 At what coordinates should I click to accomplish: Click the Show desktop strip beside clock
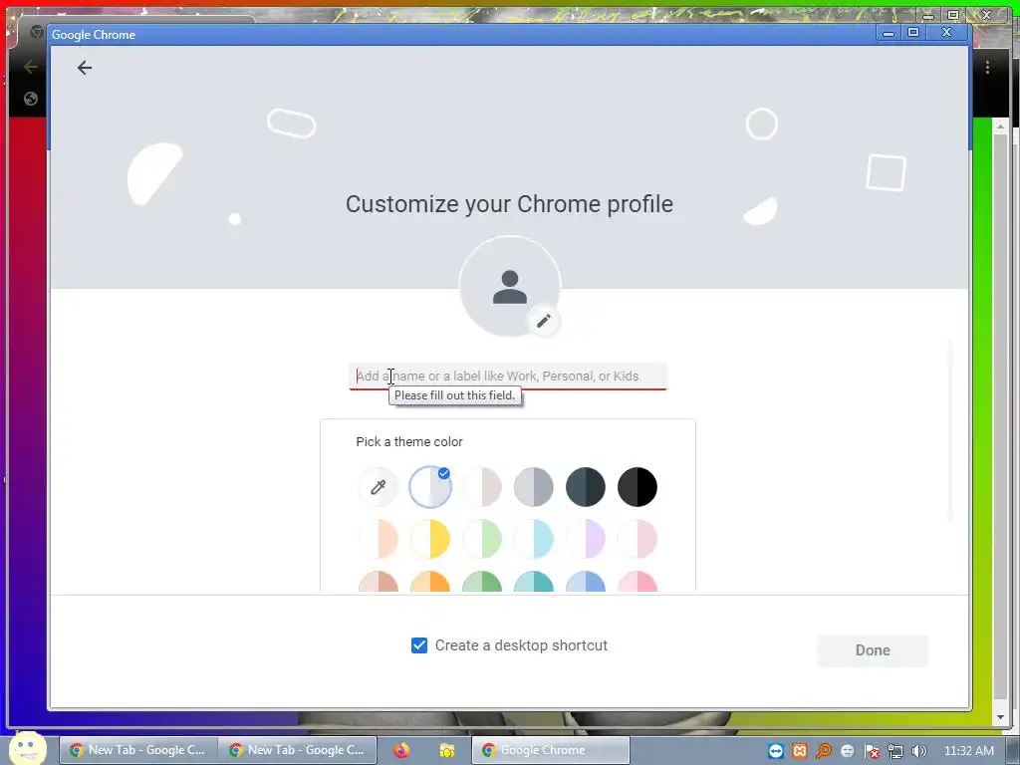(x=1013, y=751)
